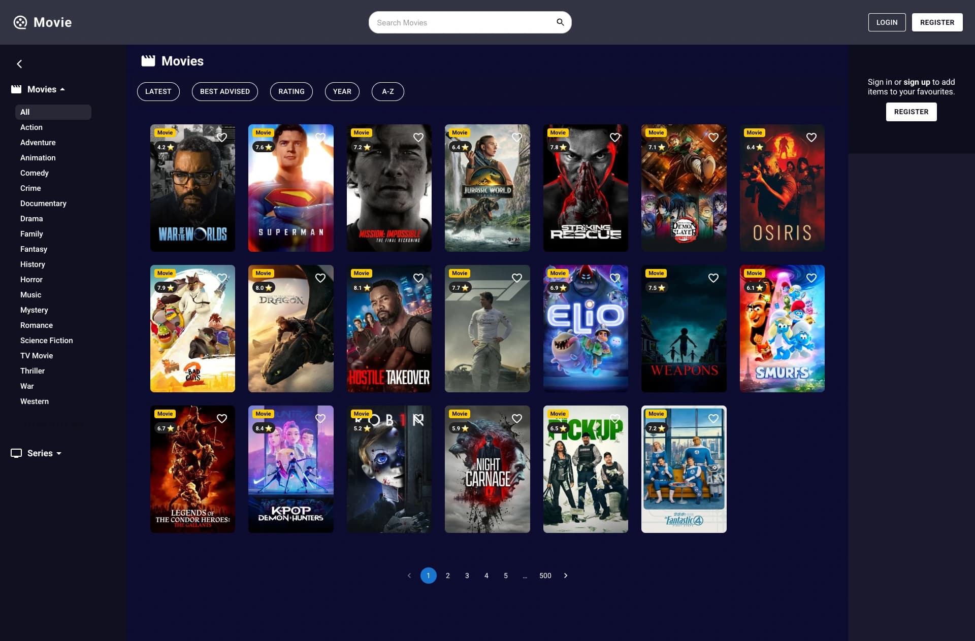This screenshot has width=975, height=641.
Task: Click the Series TV icon in sidebar
Action: pyautogui.click(x=16, y=453)
